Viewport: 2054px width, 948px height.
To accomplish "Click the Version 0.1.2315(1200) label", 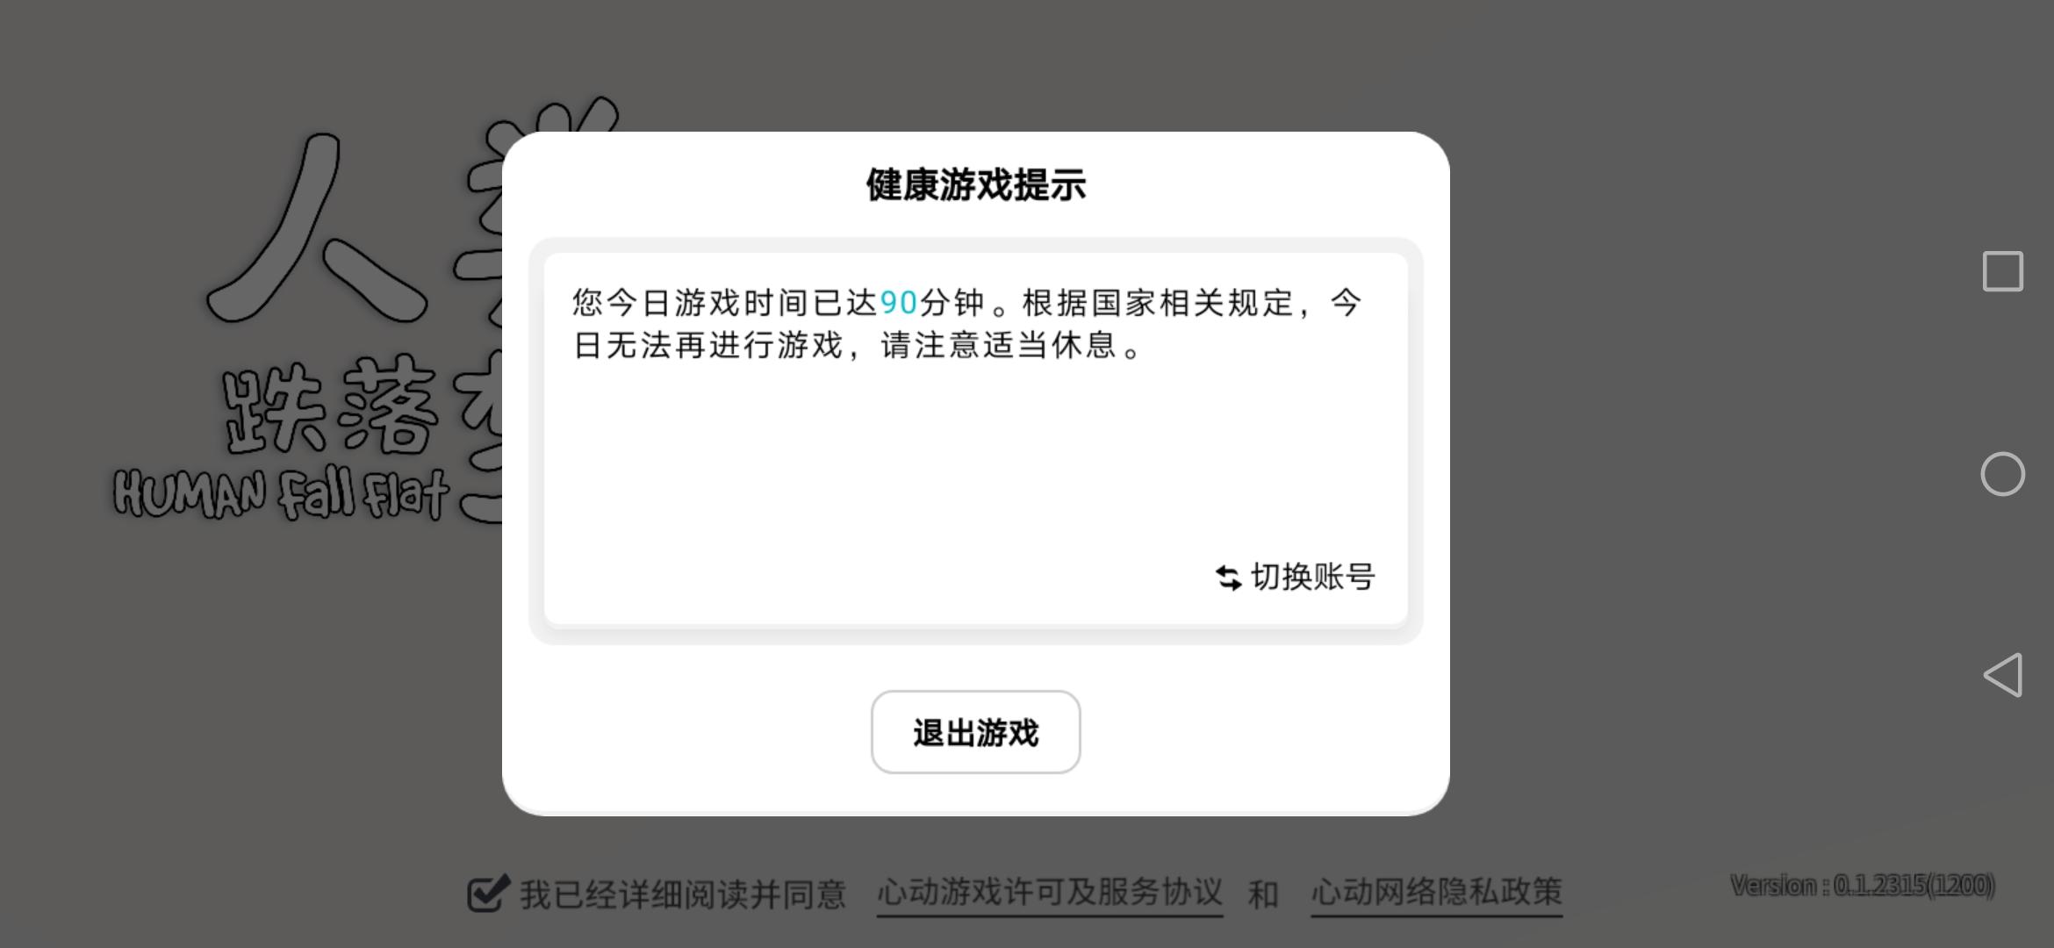I will coord(1863,885).
